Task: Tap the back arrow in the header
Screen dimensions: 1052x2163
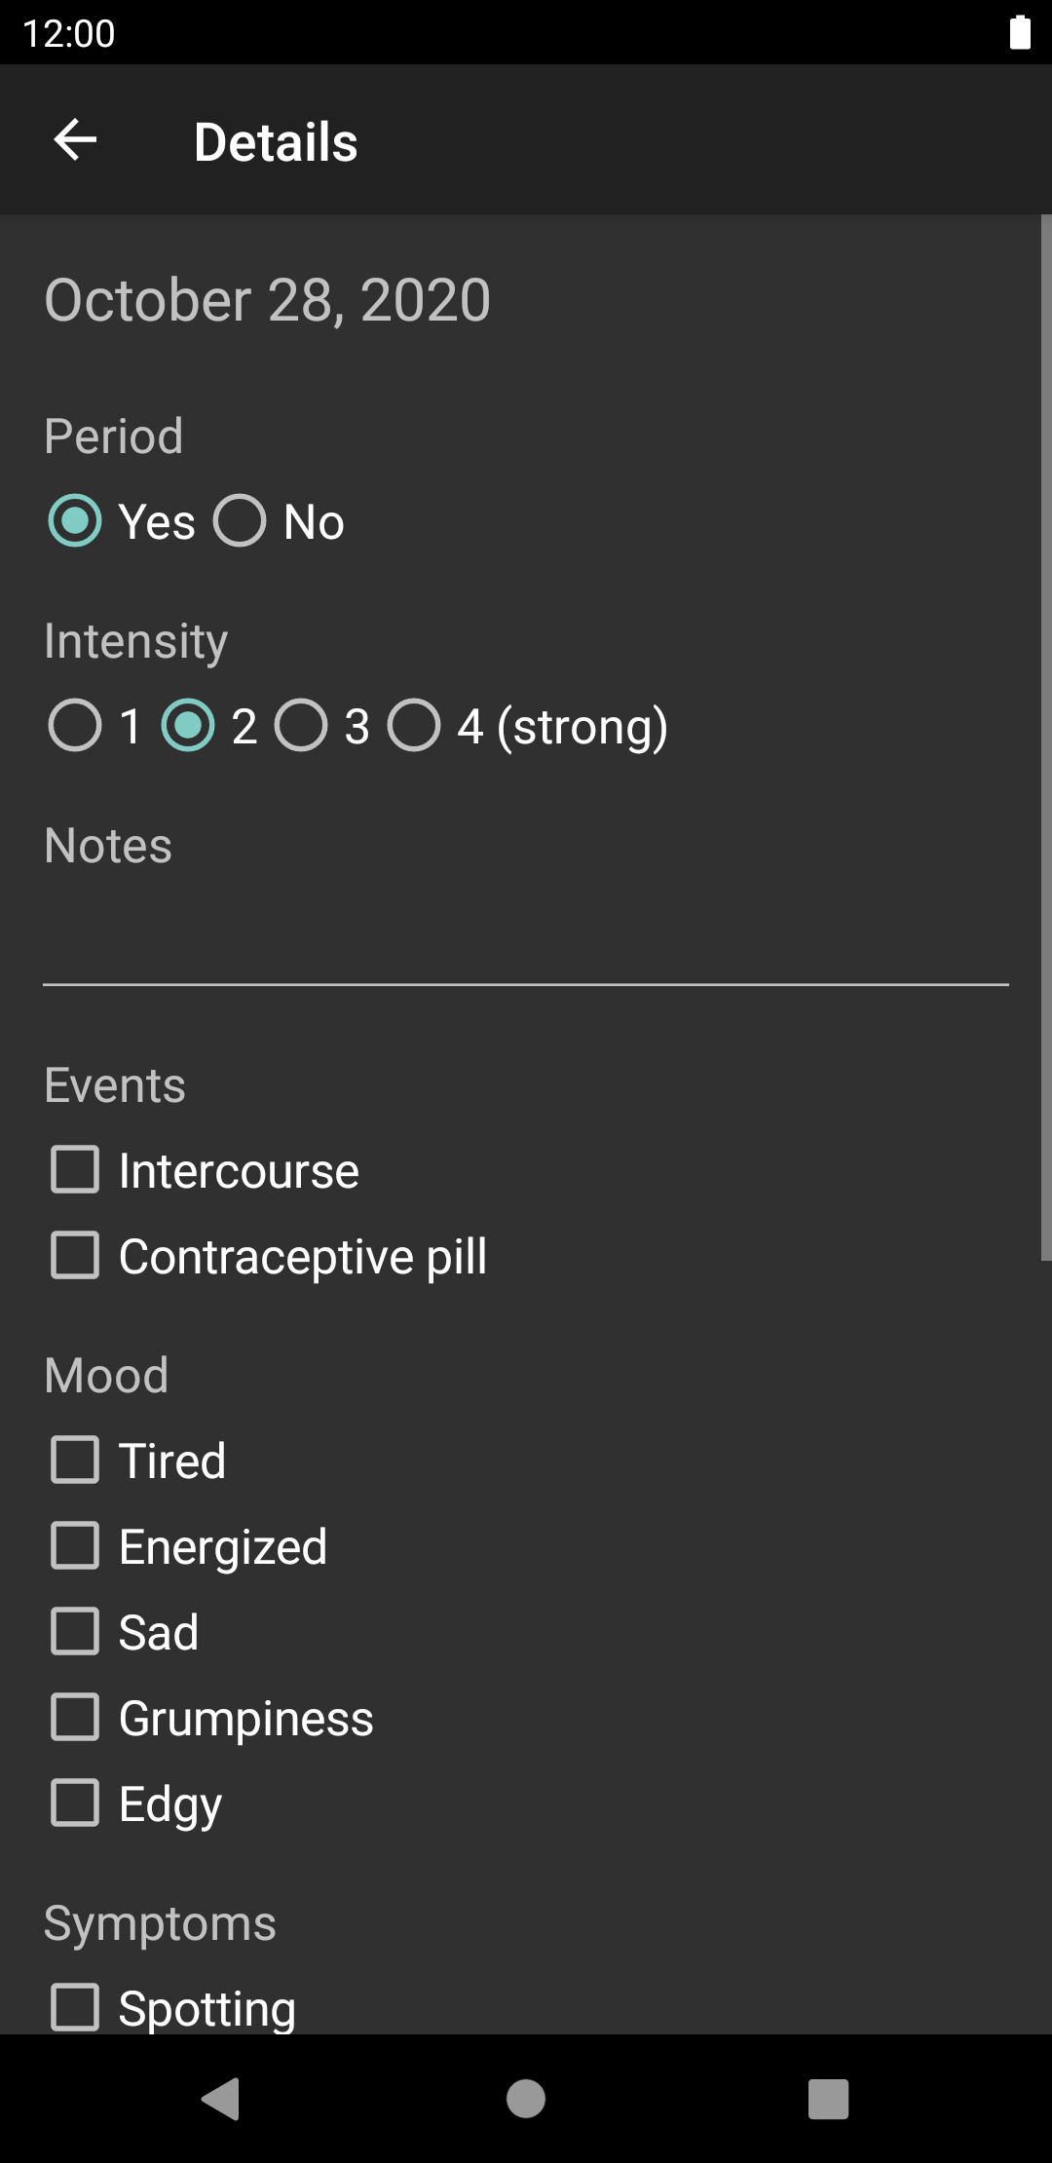Action: point(75,140)
